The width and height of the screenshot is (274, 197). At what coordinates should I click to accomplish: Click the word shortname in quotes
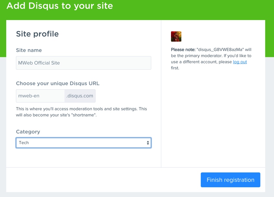pos(85,115)
